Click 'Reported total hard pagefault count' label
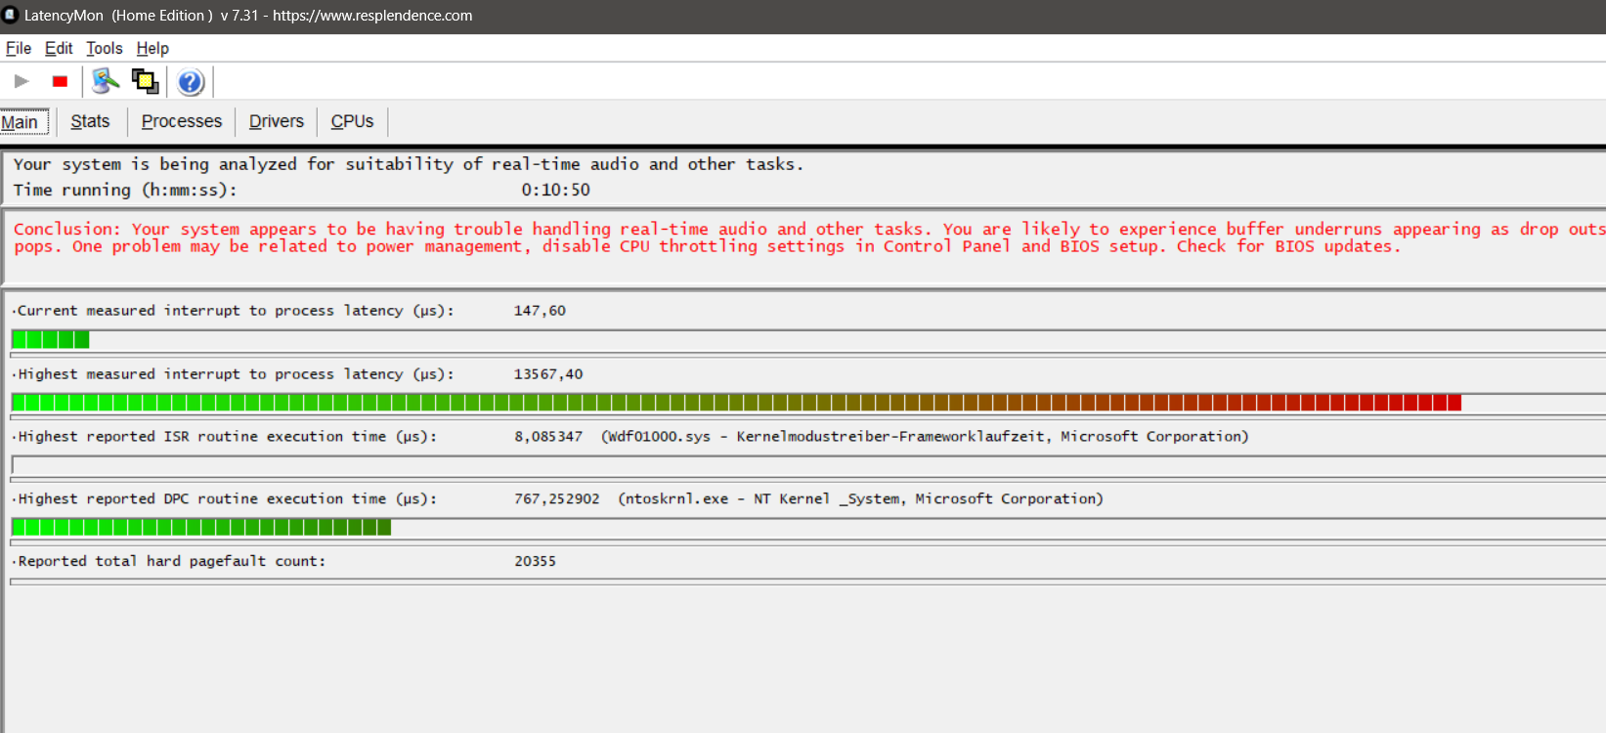 [x=171, y=561]
